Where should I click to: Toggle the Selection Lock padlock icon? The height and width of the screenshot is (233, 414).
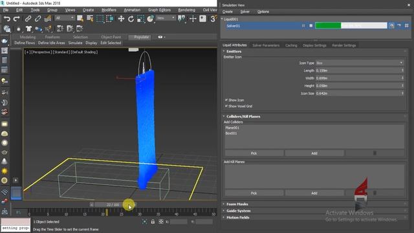click(x=153, y=221)
